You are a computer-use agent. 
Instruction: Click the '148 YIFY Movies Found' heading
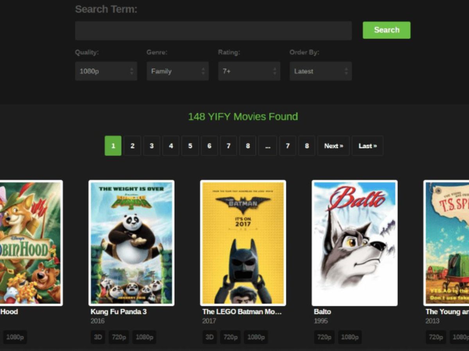click(x=243, y=117)
